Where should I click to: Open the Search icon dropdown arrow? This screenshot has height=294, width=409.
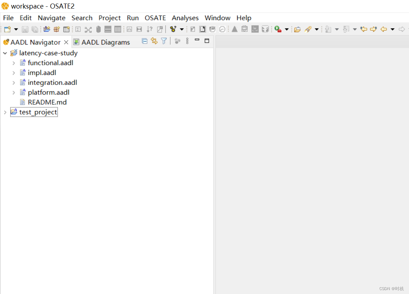pos(317,29)
